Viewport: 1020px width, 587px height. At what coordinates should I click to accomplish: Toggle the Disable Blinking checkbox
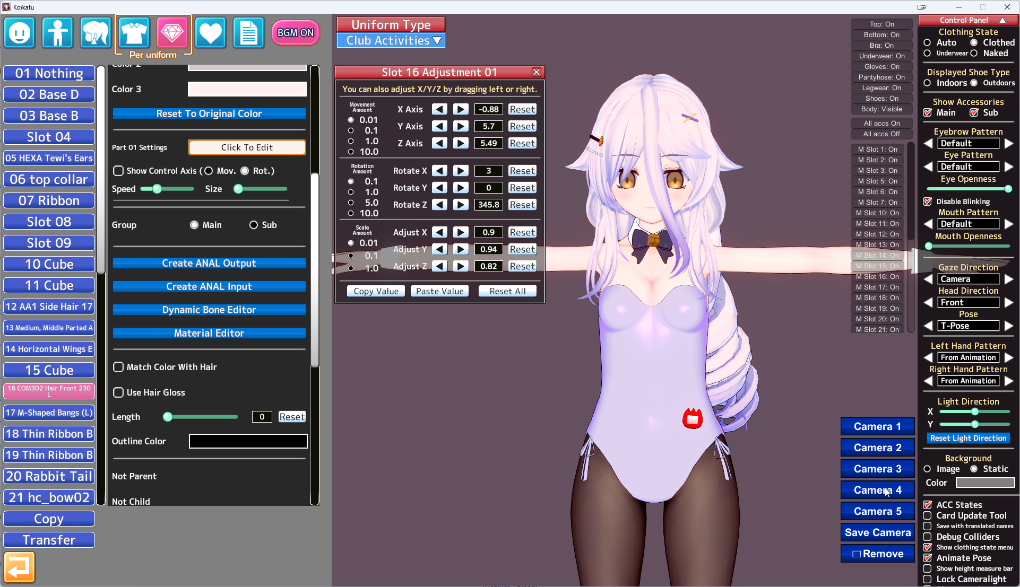[928, 201]
